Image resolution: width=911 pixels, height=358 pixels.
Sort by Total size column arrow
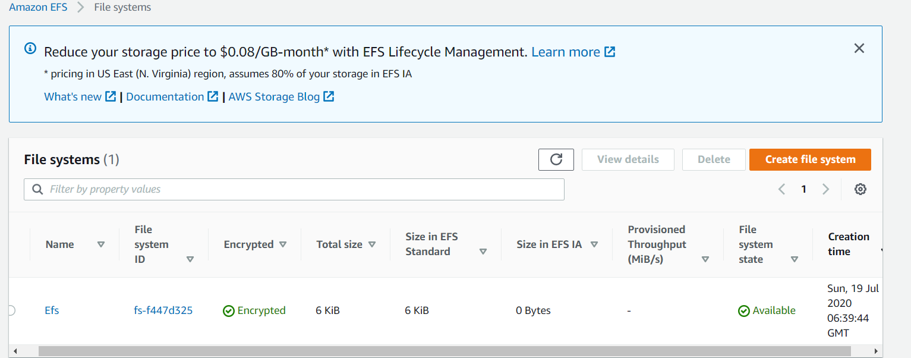click(x=372, y=244)
